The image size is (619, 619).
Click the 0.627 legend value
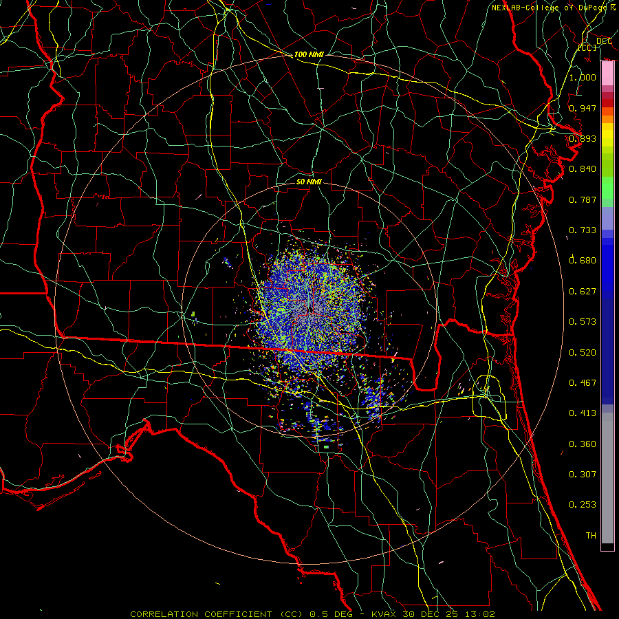[x=583, y=291]
